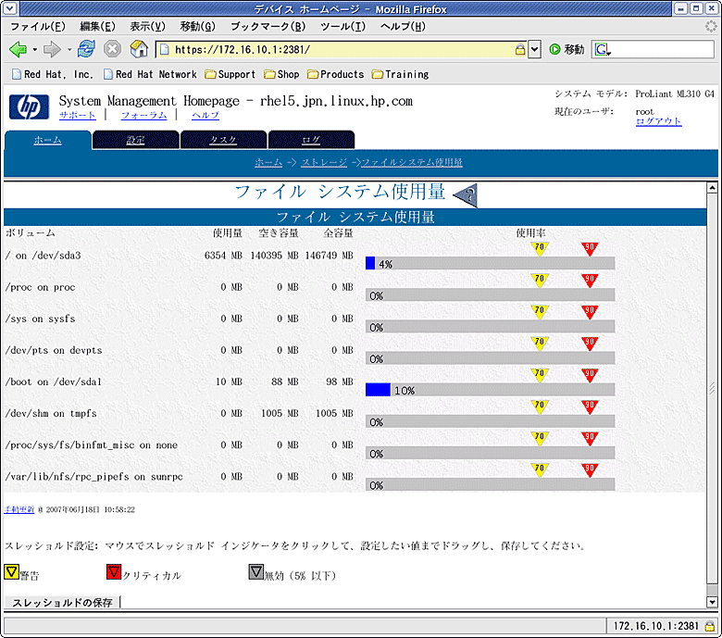Go back with the green arrow

click(x=18, y=49)
